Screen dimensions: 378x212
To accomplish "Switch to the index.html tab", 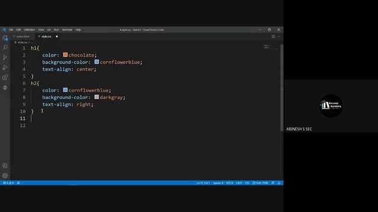I will 22,37.
